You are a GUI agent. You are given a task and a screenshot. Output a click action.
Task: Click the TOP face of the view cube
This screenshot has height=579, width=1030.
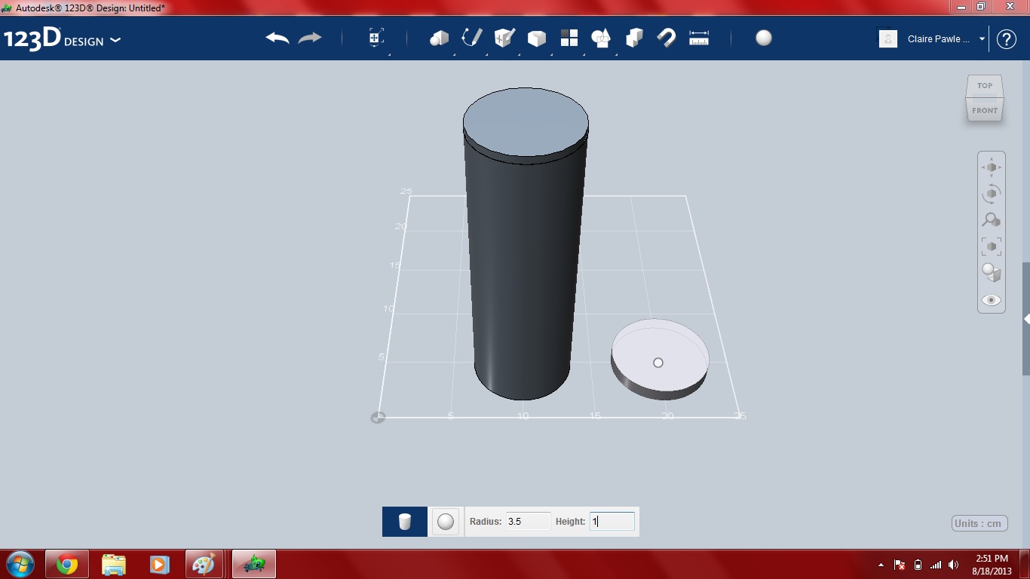point(985,85)
